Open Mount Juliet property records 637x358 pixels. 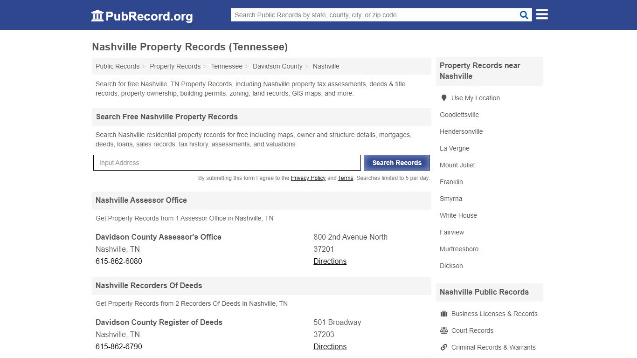457,165
